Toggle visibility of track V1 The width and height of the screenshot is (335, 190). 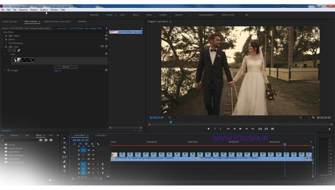[93, 159]
